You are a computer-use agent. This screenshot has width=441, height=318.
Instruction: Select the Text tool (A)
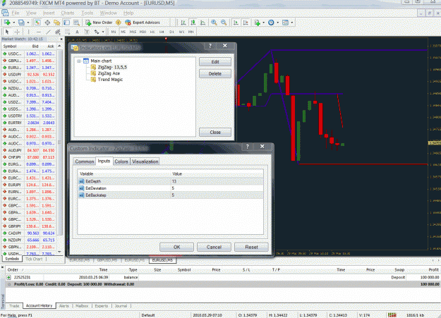(77, 32)
